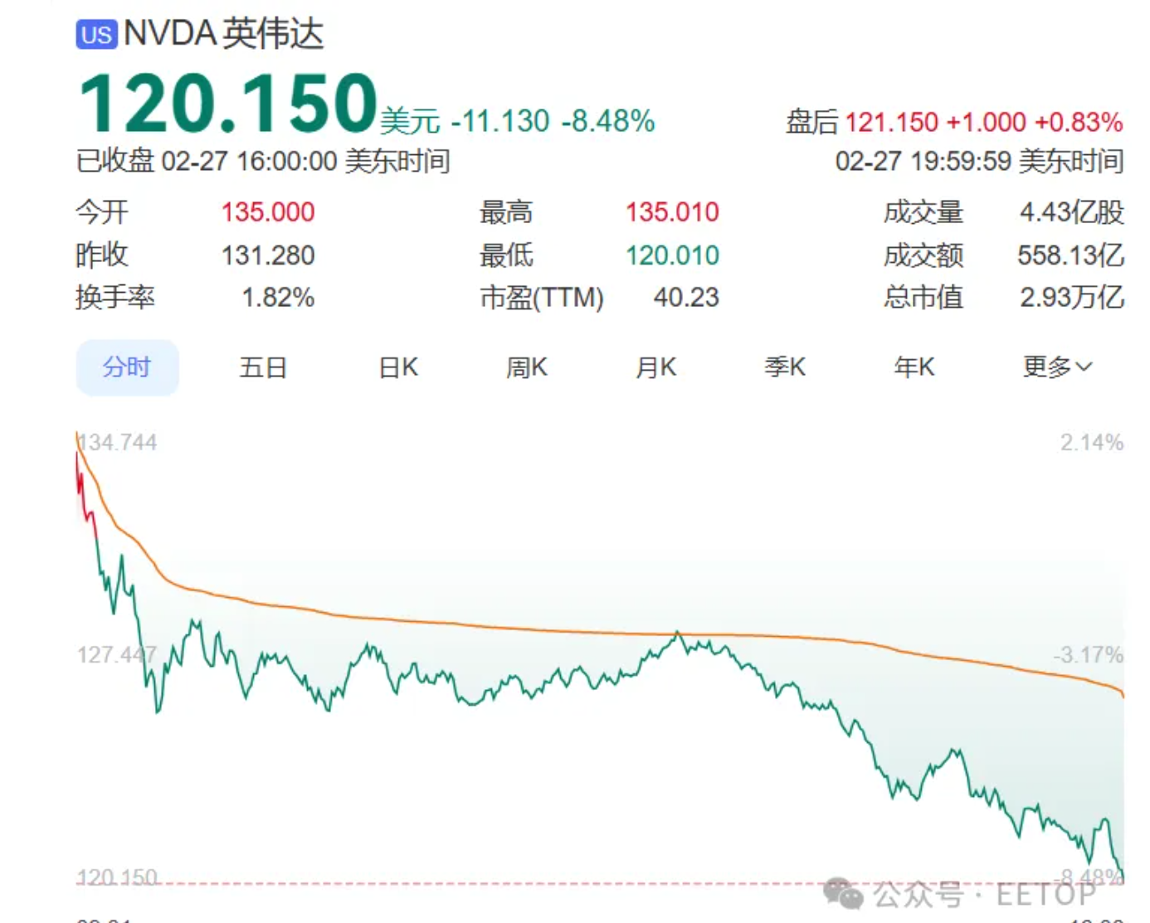Click the US market badge icon
1150x923 pixels.
click(x=96, y=35)
